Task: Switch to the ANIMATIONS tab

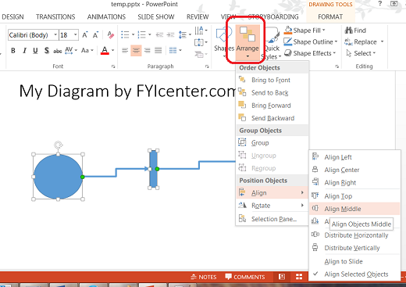Action: 106,17
